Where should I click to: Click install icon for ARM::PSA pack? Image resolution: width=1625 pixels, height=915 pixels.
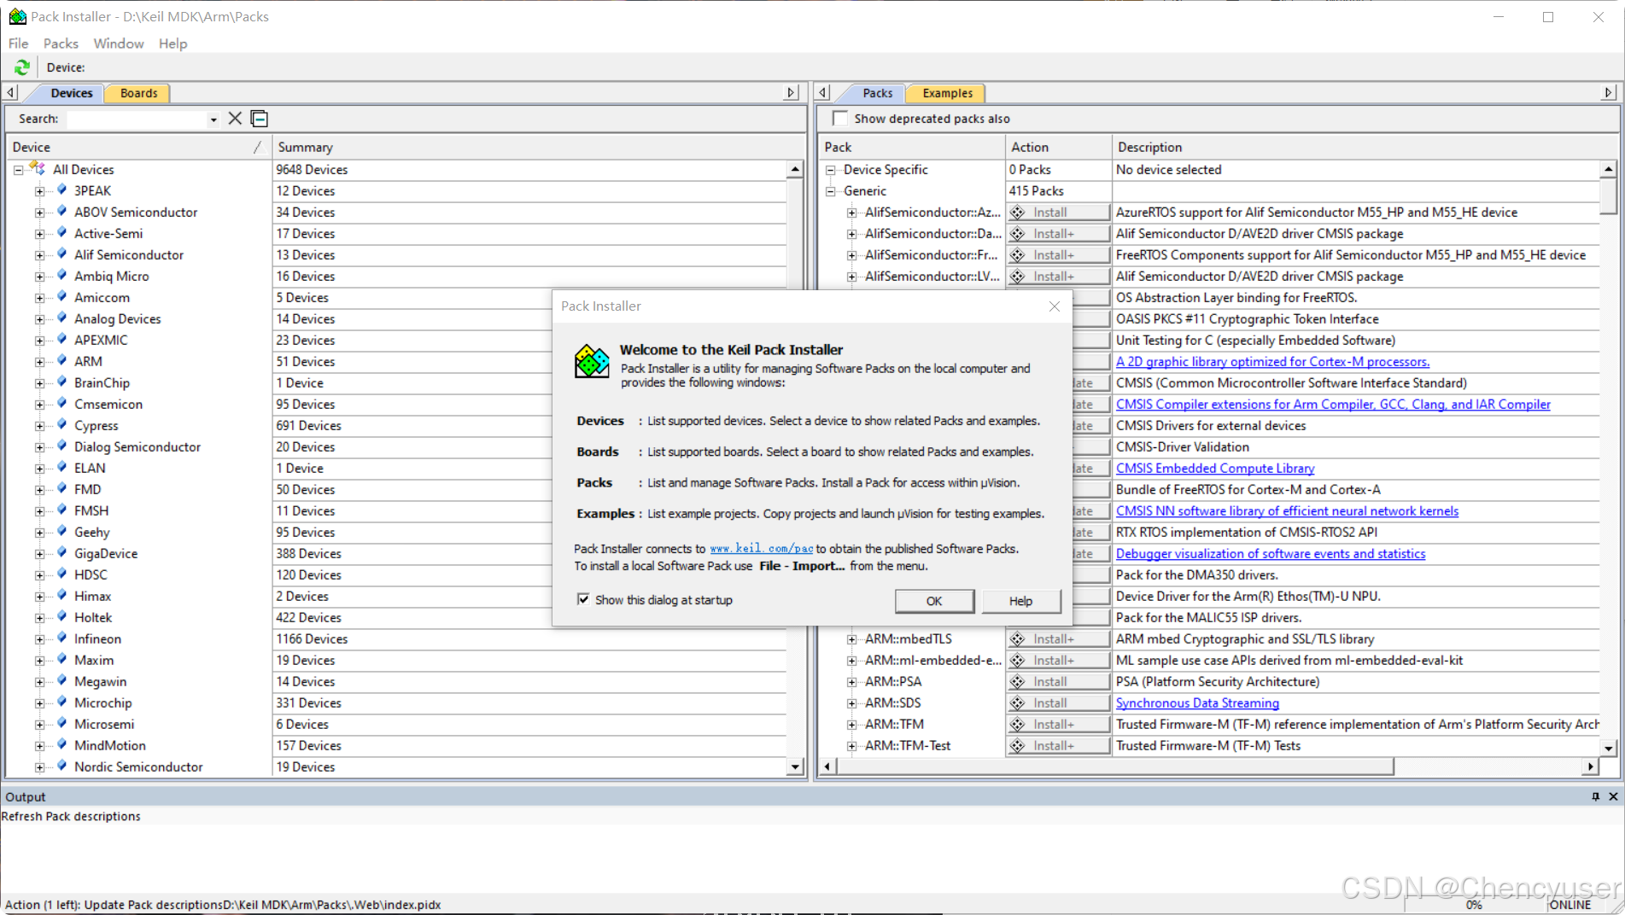point(1018,681)
